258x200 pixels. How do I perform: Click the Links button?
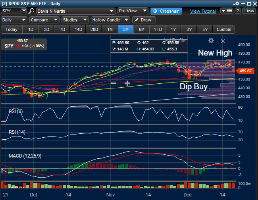[249, 11]
